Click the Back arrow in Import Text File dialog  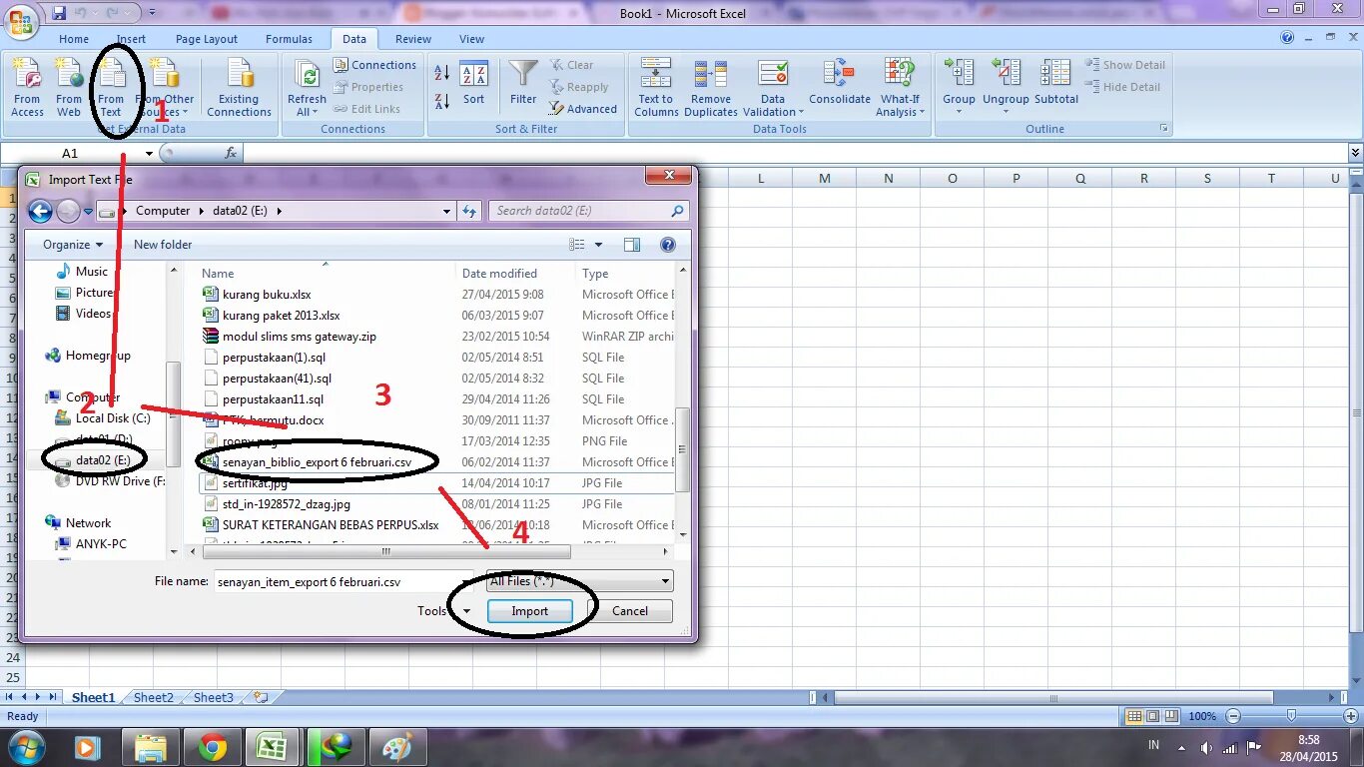pos(40,211)
